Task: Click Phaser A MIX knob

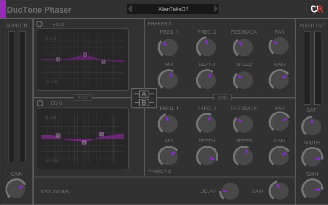Action: coord(168,79)
